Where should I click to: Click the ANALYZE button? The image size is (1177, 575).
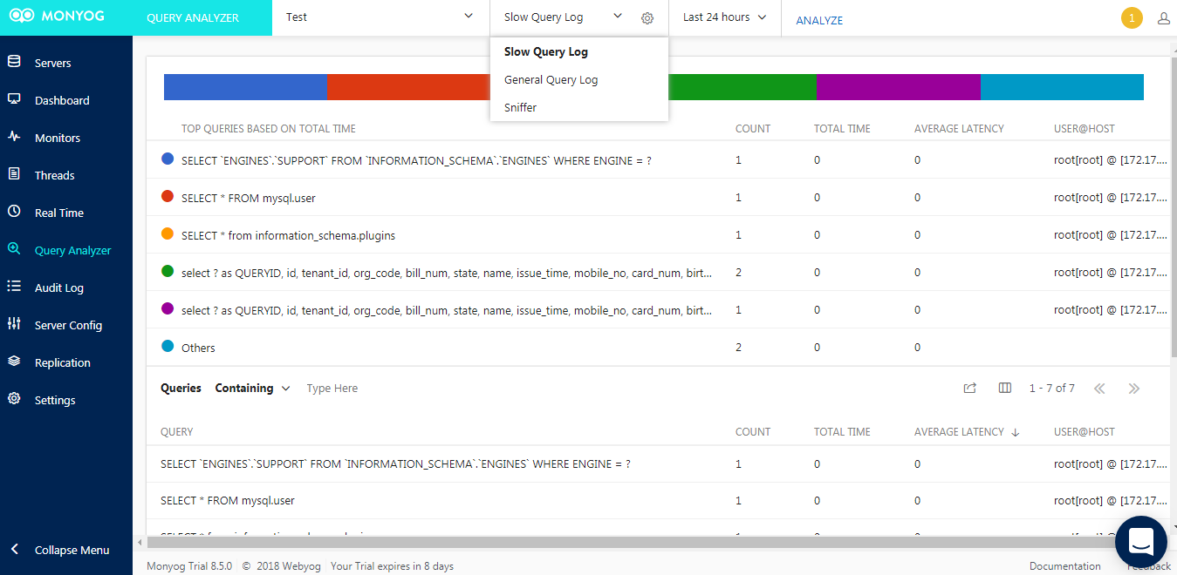(819, 20)
